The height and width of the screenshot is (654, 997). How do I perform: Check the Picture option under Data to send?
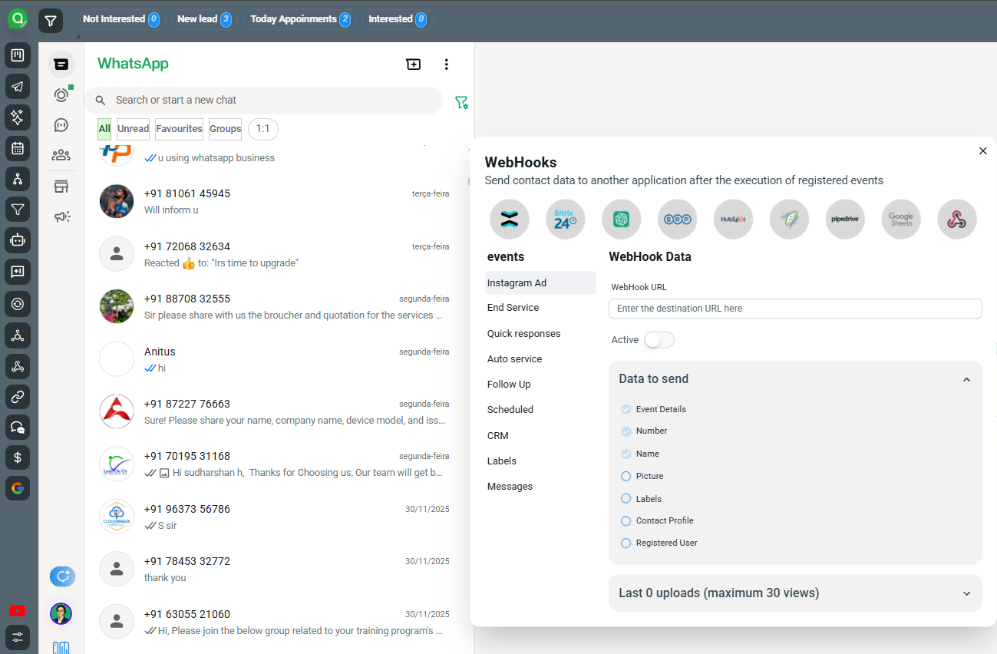point(626,476)
